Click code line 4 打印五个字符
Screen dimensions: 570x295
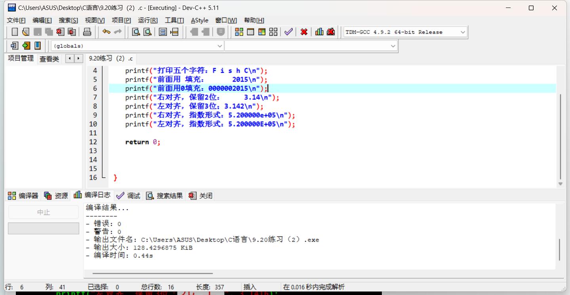tap(196, 71)
